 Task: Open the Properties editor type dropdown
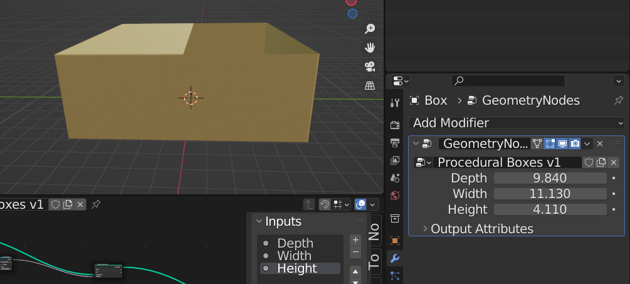[401, 81]
